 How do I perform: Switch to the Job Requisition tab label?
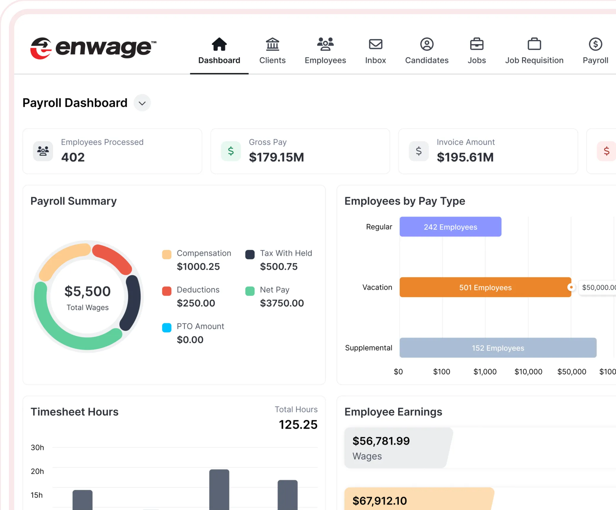pos(534,60)
